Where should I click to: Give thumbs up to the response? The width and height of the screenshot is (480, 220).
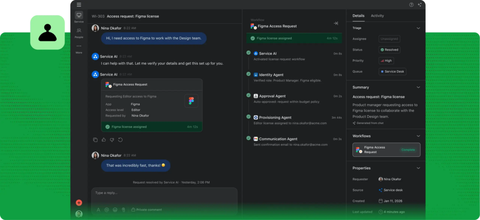[104, 139]
